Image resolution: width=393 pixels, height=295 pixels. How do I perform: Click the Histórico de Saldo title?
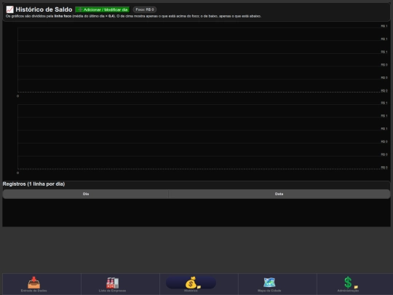(x=44, y=9)
